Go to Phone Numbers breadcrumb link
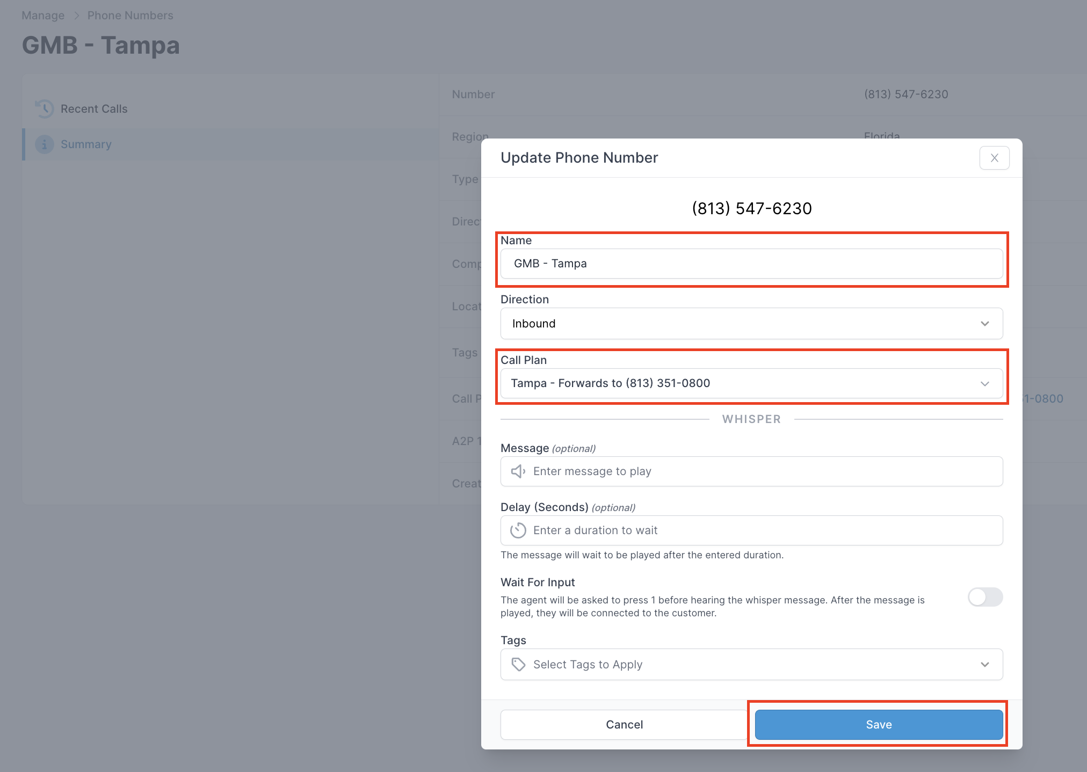The image size is (1087, 772). coord(131,16)
